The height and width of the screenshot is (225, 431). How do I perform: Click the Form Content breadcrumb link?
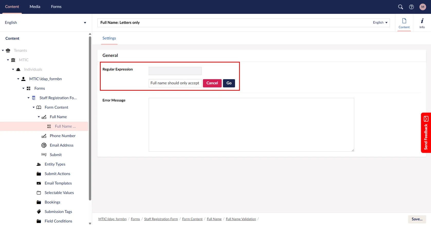point(192,219)
